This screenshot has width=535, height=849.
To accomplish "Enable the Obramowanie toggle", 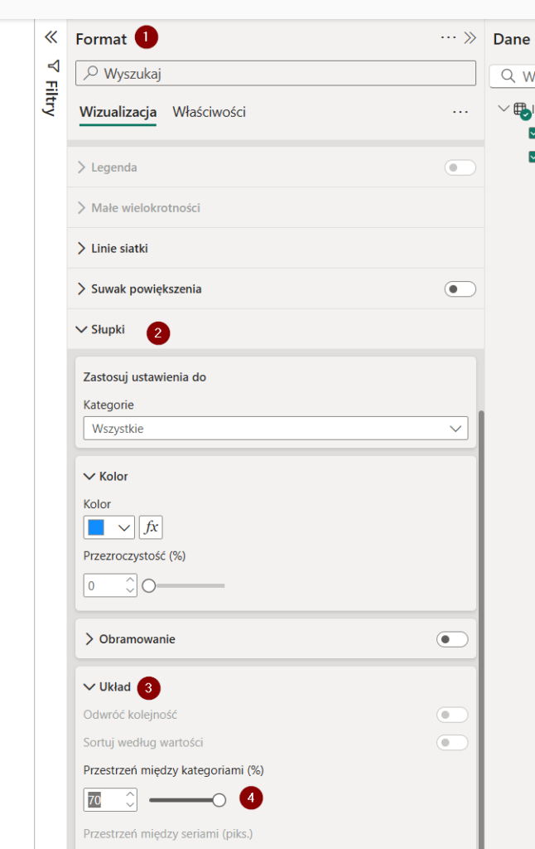I will point(452,639).
